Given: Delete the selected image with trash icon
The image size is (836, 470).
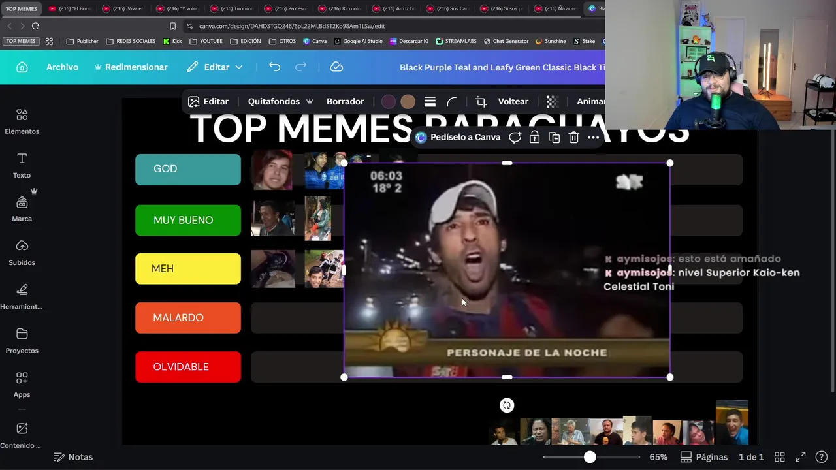Looking at the screenshot, I should (x=573, y=137).
